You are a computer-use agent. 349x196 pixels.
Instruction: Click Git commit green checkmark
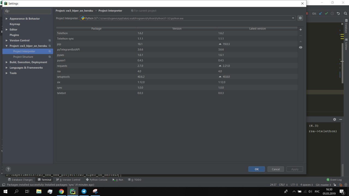point(326,13)
